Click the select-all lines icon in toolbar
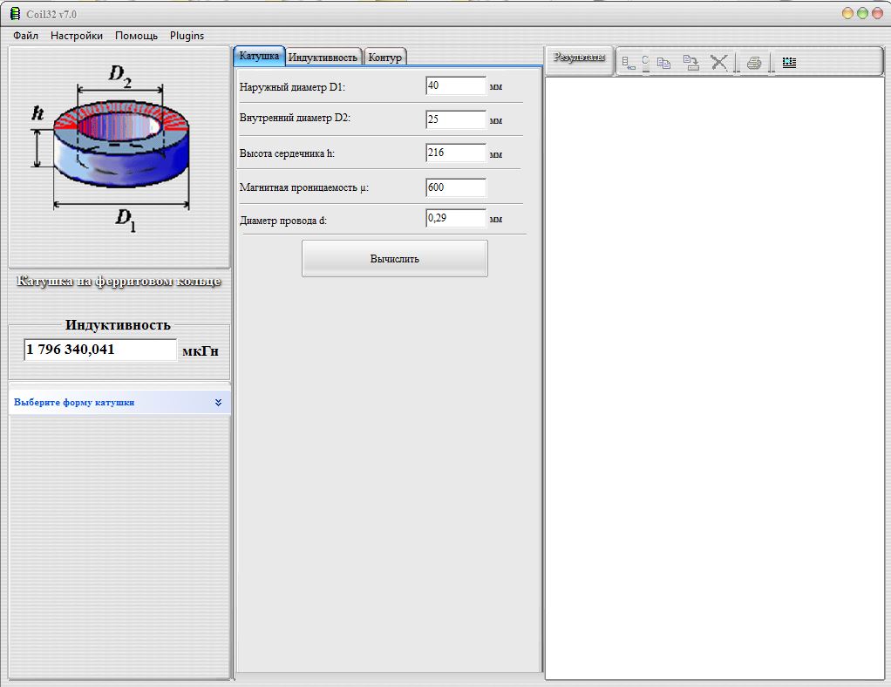Screen dimensions: 891x687 tap(789, 63)
